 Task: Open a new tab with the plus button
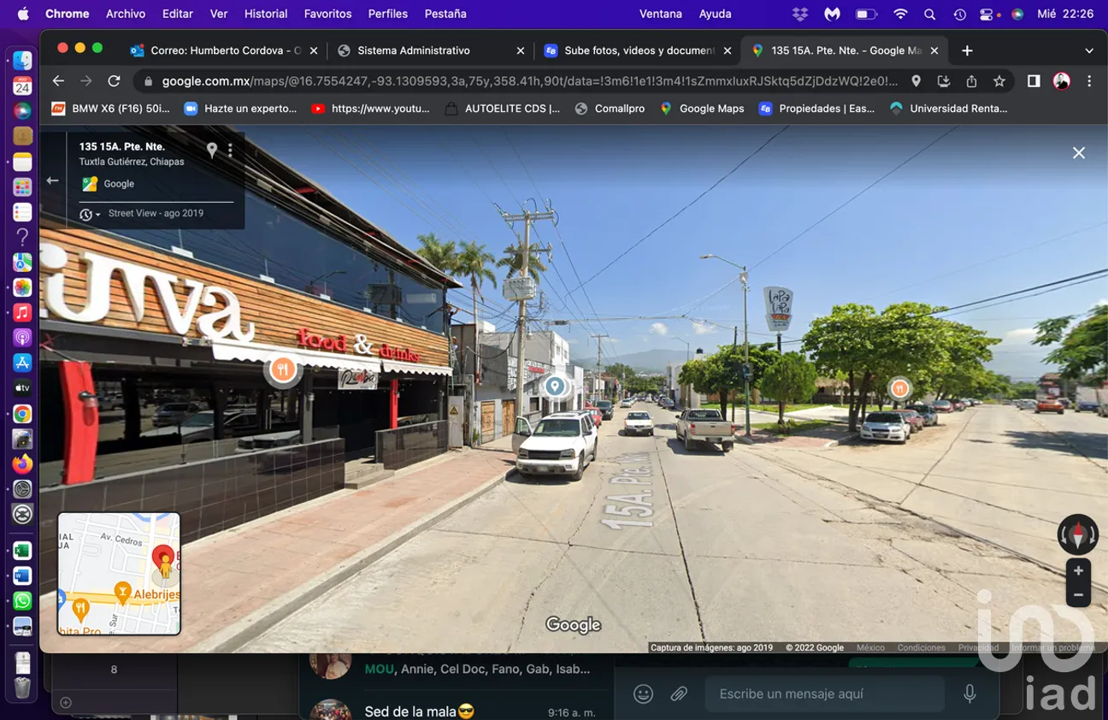click(x=967, y=50)
